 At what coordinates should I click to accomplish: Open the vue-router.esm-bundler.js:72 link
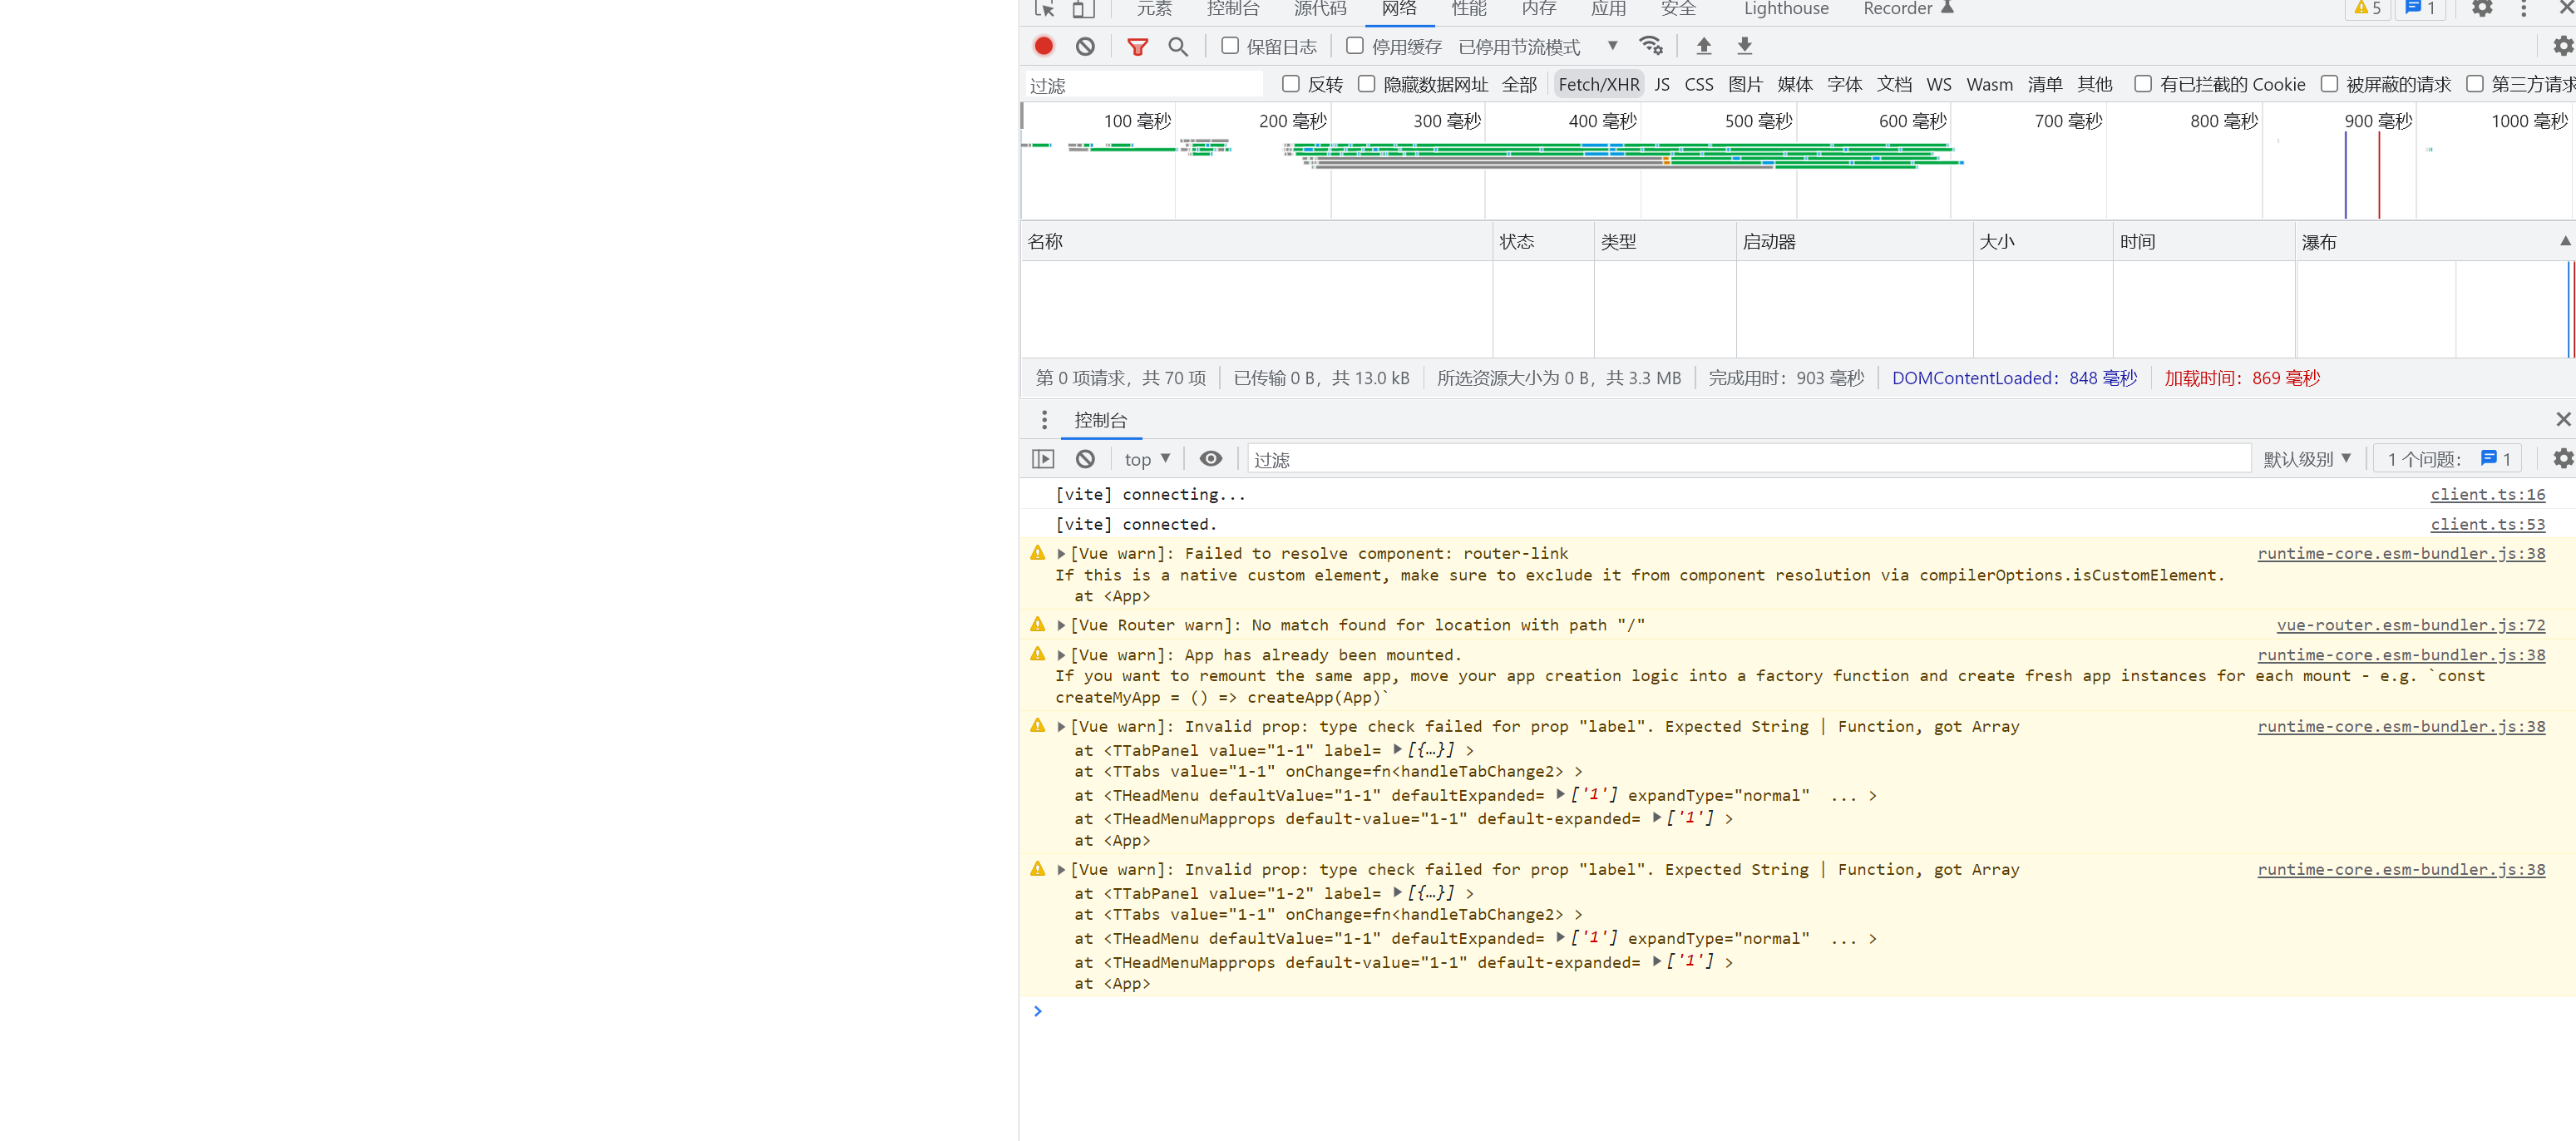click(2410, 625)
